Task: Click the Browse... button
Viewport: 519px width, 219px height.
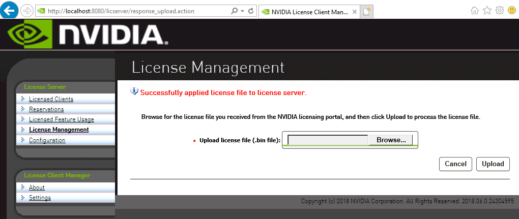Action: tap(391, 140)
